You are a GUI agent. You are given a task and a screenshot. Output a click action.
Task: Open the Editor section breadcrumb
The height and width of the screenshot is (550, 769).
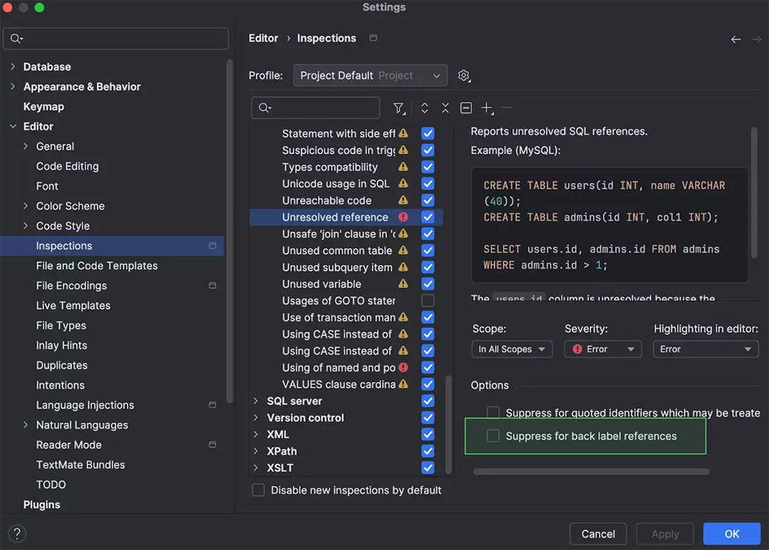pos(263,38)
